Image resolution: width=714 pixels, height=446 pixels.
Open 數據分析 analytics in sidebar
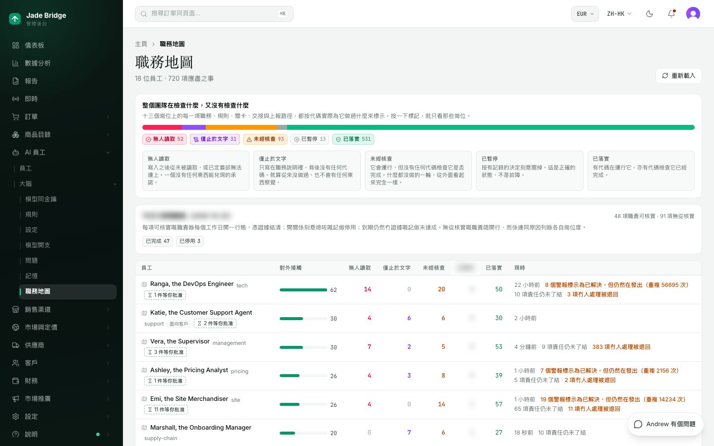(61, 63)
